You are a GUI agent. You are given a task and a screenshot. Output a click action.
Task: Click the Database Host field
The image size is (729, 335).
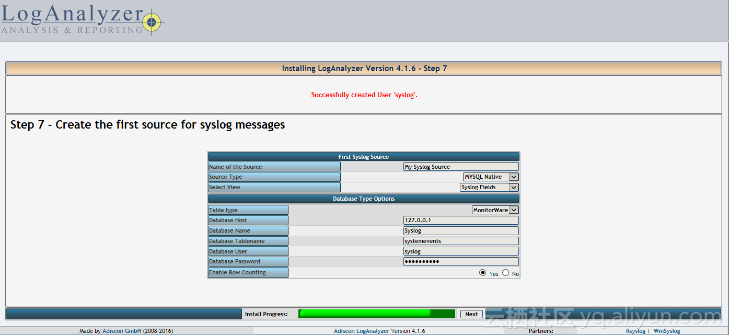461,220
